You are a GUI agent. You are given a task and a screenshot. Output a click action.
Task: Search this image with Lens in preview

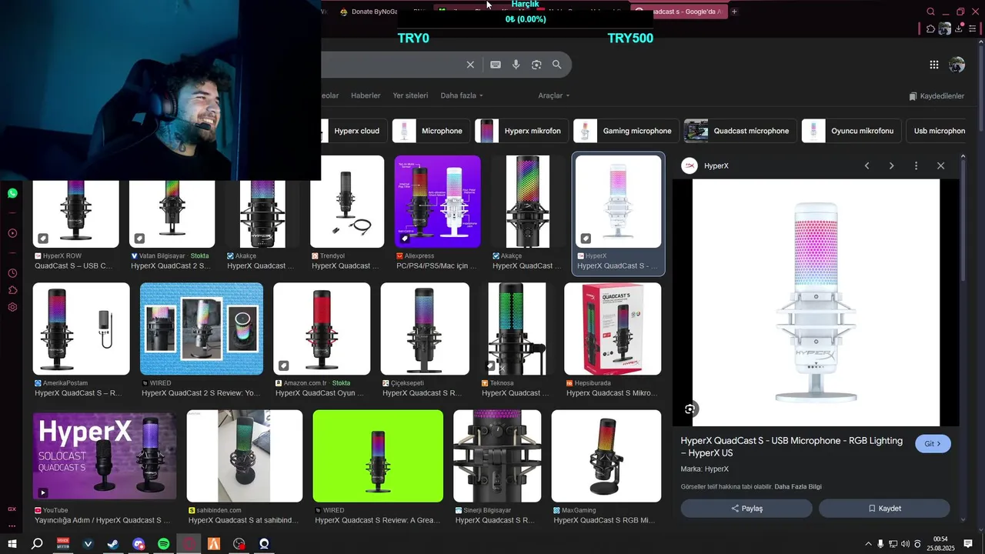pos(689,409)
